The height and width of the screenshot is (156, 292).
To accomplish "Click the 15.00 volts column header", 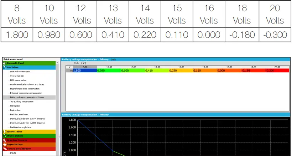I will pos(205,67).
